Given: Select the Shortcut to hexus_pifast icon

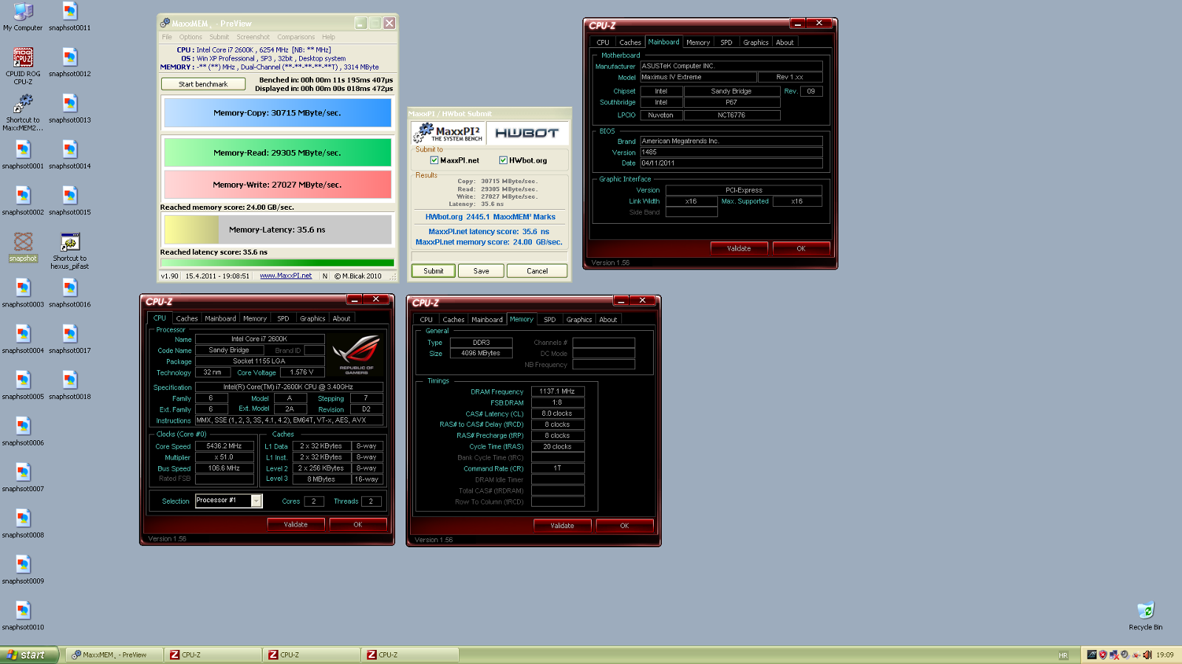Looking at the screenshot, I should pyautogui.click(x=69, y=251).
